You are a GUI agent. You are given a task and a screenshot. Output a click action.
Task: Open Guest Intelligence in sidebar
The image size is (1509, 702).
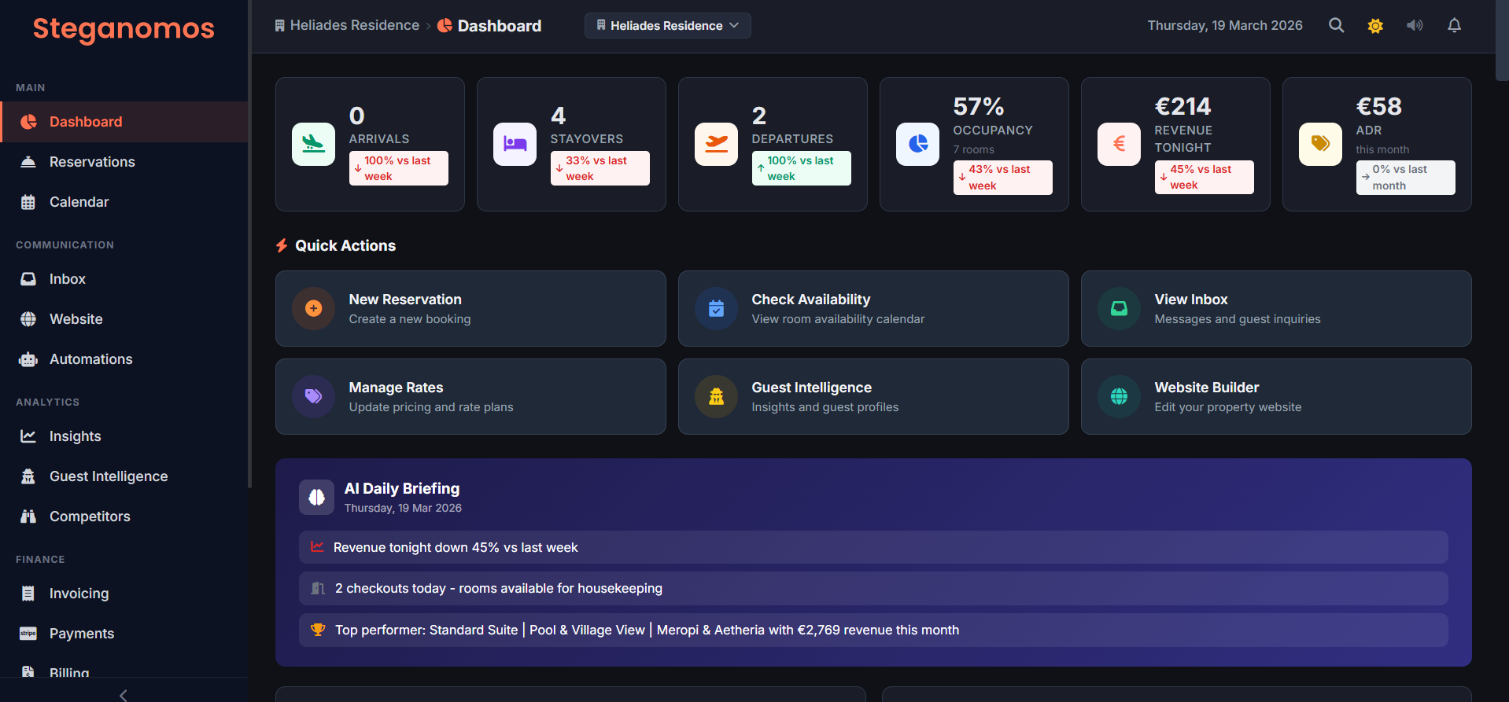pos(124,476)
